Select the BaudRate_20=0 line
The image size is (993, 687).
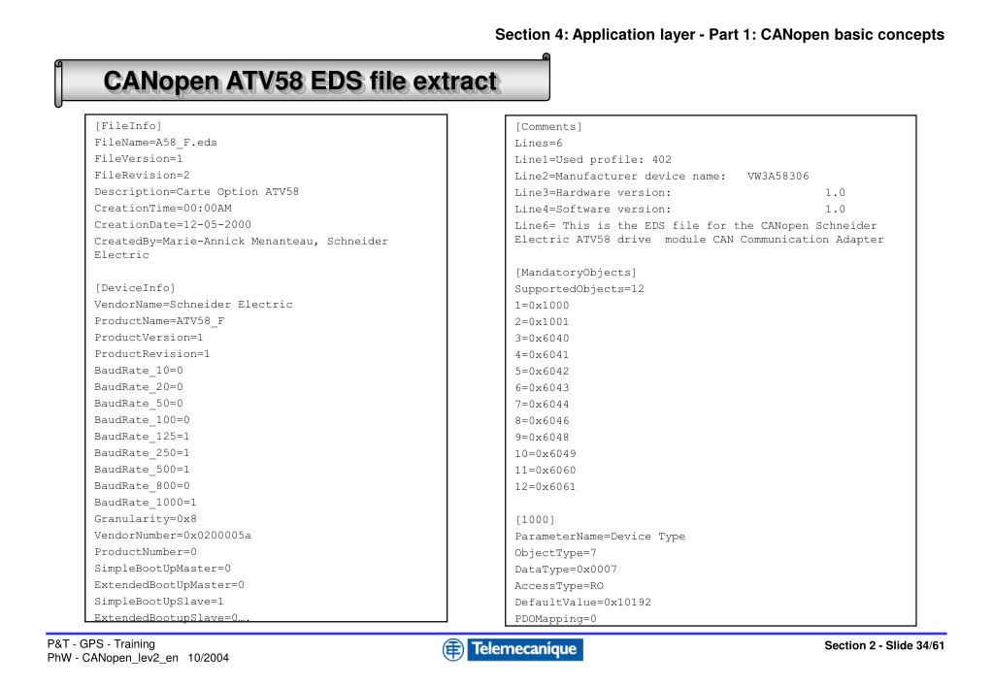coord(139,387)
